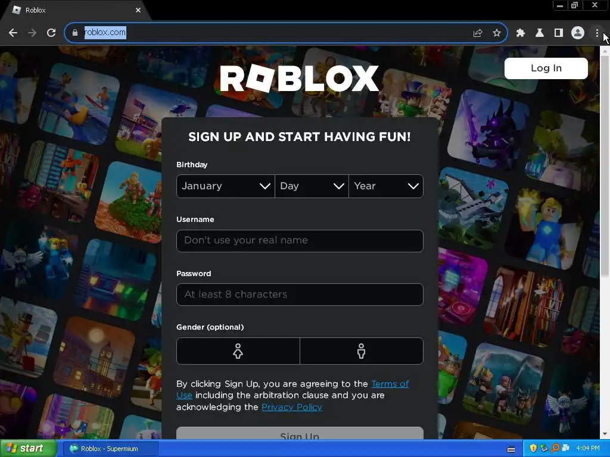Image resolution: width=610 pixels, height=457 pixels.
Task: Close the Roblox tab
Action: click(138, 10)
